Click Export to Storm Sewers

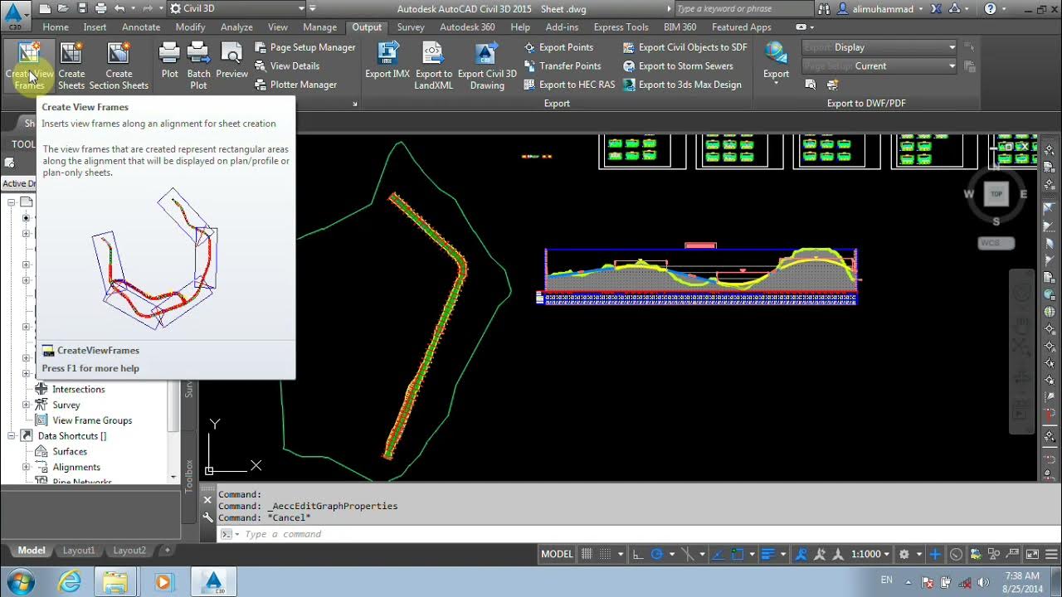pos(678,66)
